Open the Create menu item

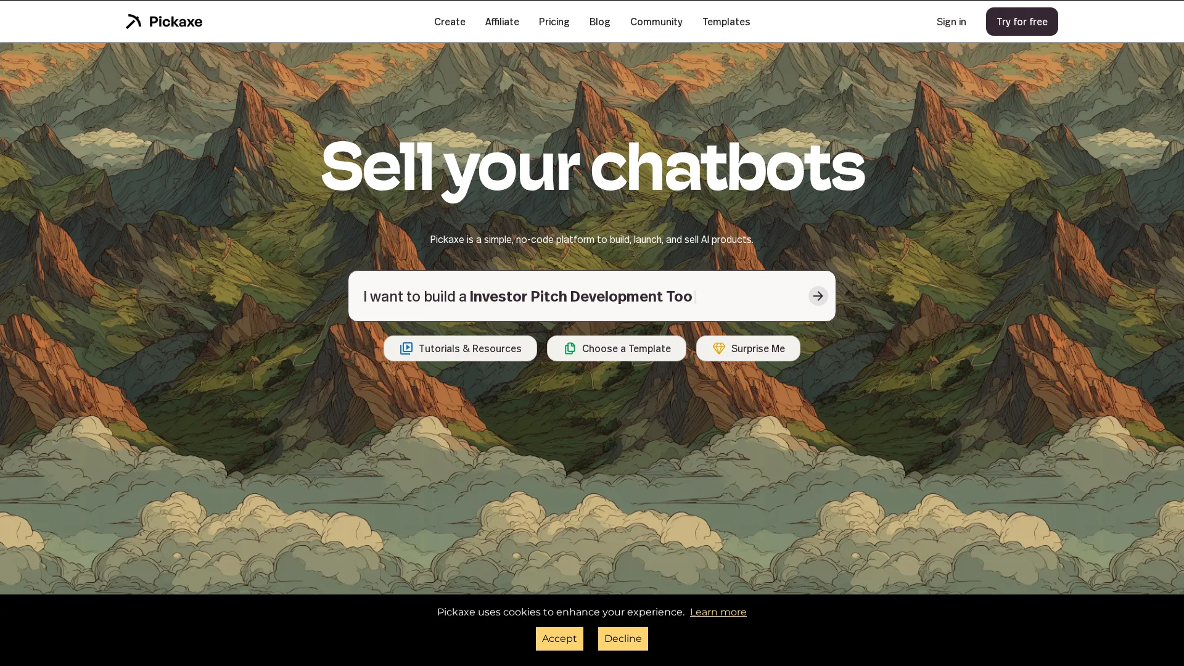(450, 22)
